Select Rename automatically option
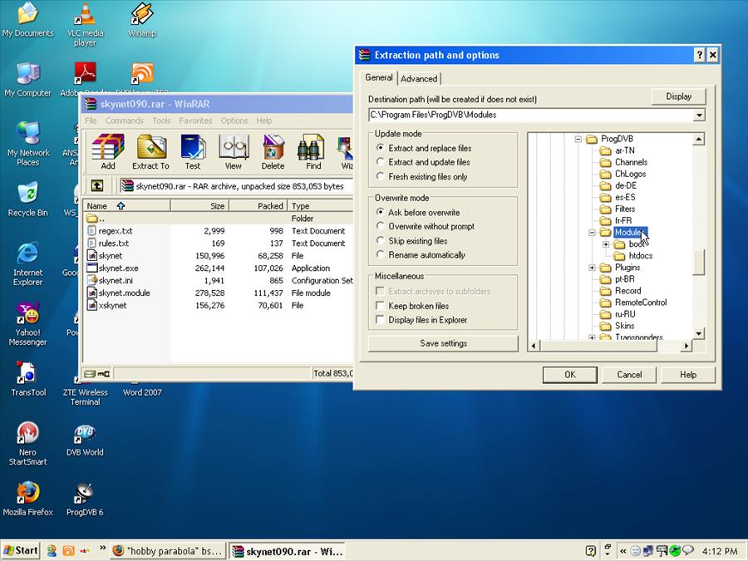Image resolution: width=748 pixels, height=561 pixels. 421,255
